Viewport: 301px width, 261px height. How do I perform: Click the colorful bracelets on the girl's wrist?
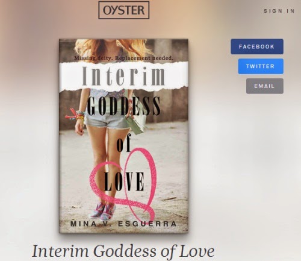click(76, 116)
